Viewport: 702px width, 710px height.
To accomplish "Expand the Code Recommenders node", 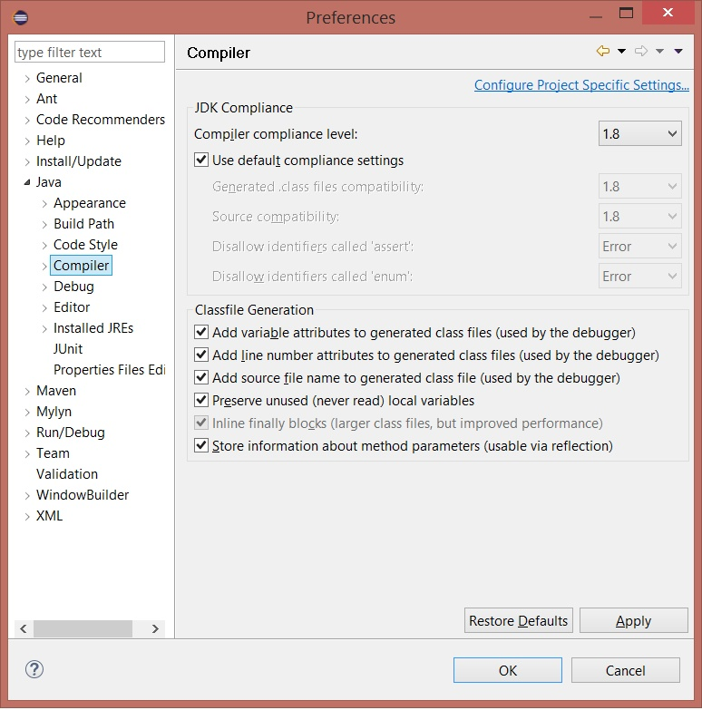I will pyautogui.click(x=27, y=120).
